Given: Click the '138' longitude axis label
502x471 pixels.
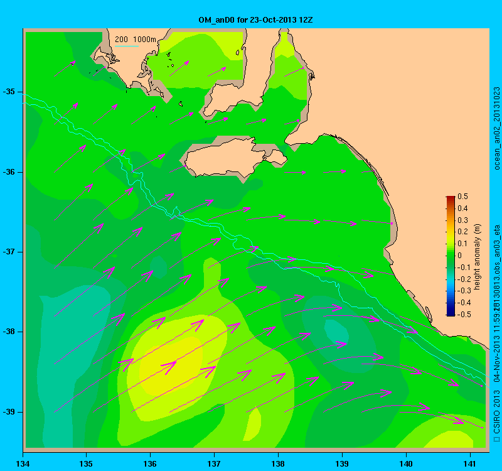Looking at the screenshot, I should [278, 463].
